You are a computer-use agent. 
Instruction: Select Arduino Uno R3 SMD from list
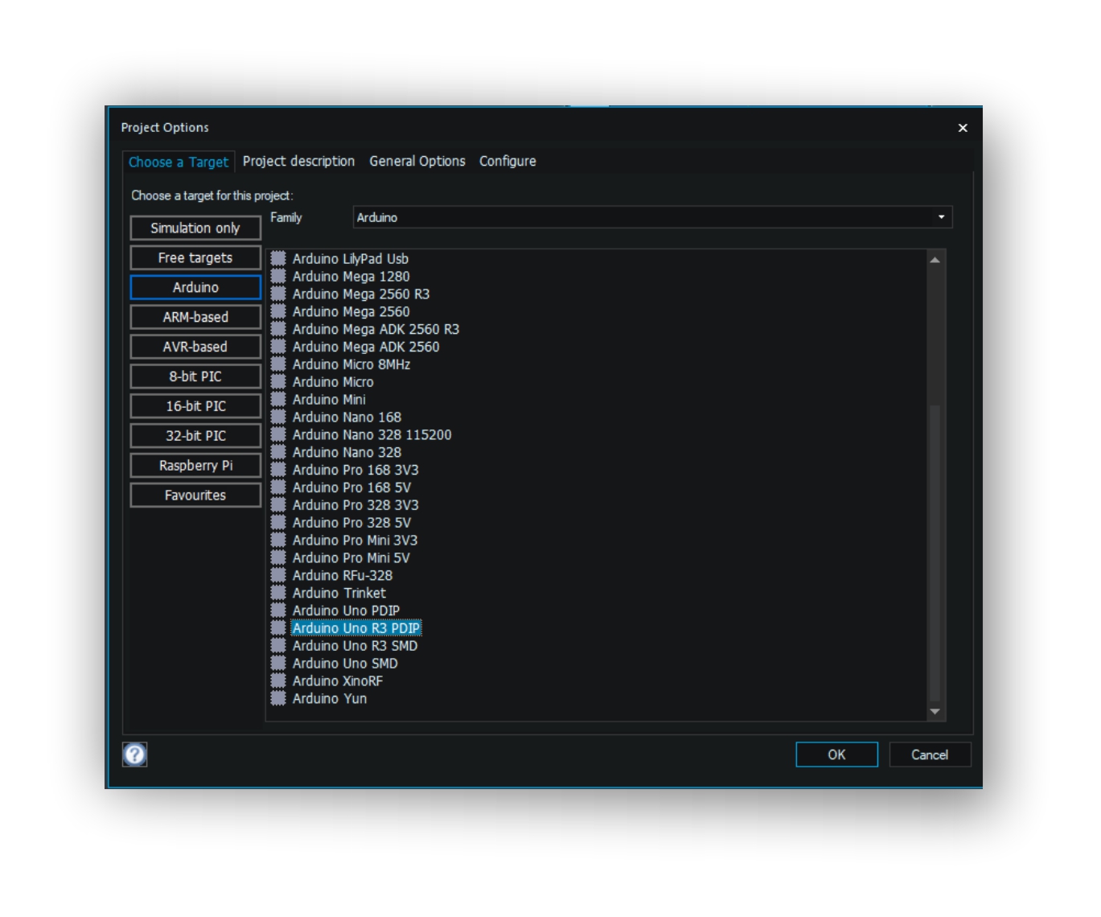(355, 646)
